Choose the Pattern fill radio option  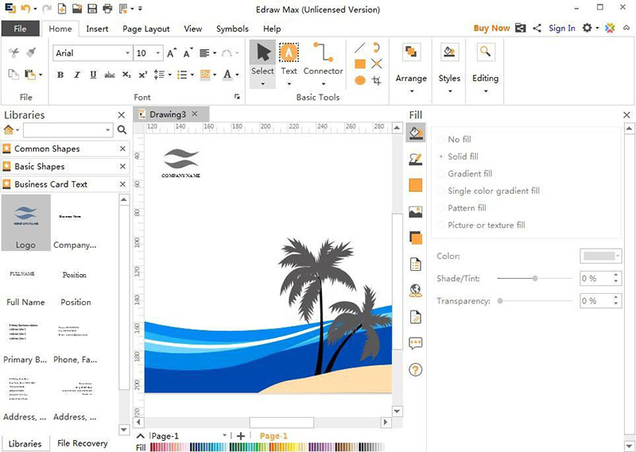[442, 208]
